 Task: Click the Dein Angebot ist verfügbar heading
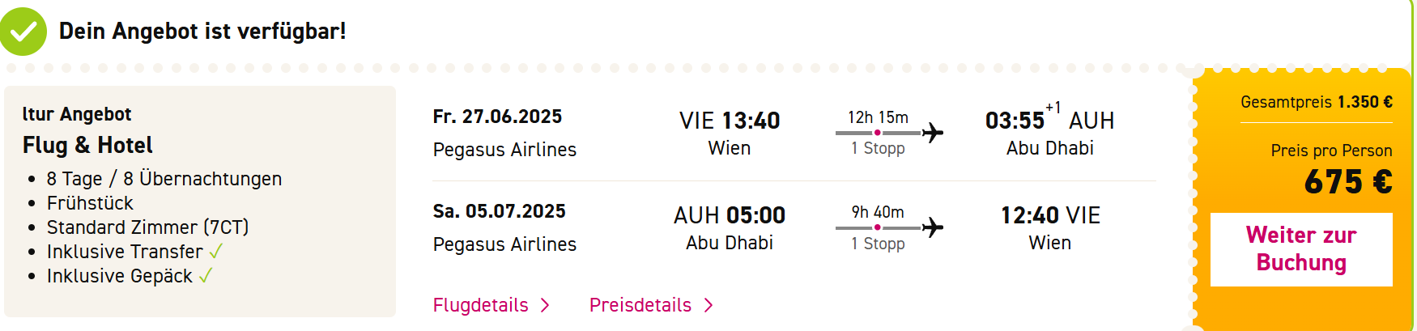[202, 32]
